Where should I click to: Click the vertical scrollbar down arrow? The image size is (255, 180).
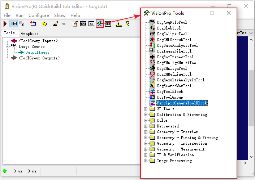(251, 157)
